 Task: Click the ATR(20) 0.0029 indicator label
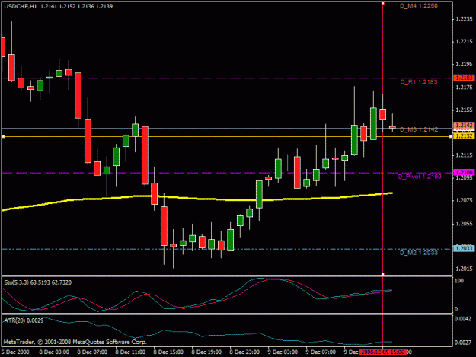pyautogui.click(x=24, y=320)
